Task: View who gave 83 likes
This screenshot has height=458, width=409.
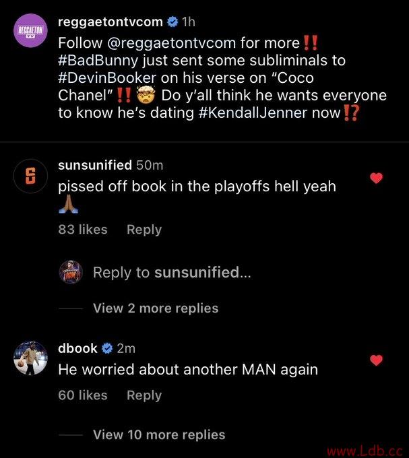Action: coord(83,229)
